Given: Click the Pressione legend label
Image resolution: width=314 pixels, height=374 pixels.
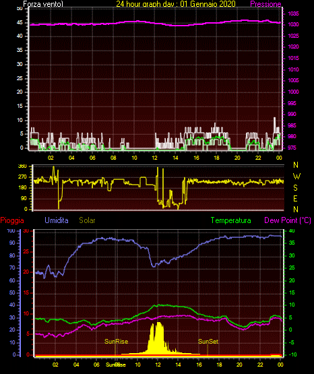Looking at the screenshot, I should [265, 4].
